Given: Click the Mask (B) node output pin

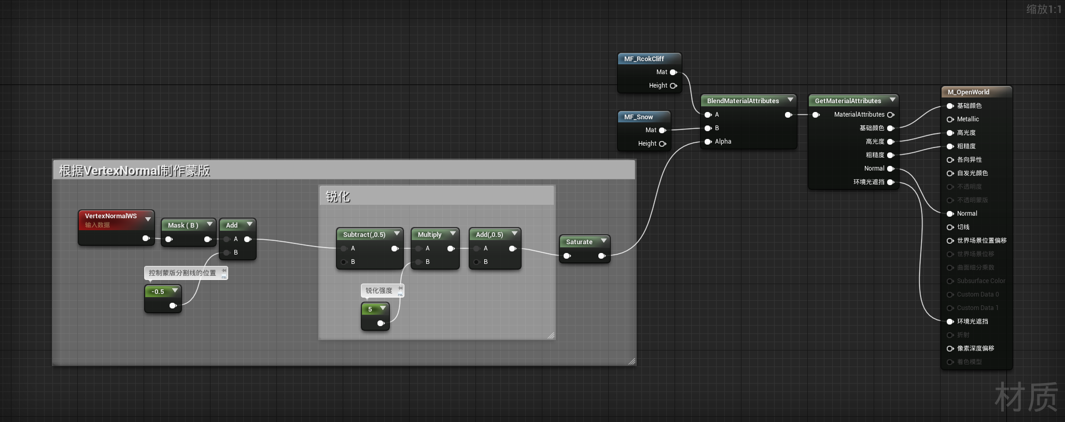Looking at the screenshot, I should pyautogui.click(x=207, y=240).
